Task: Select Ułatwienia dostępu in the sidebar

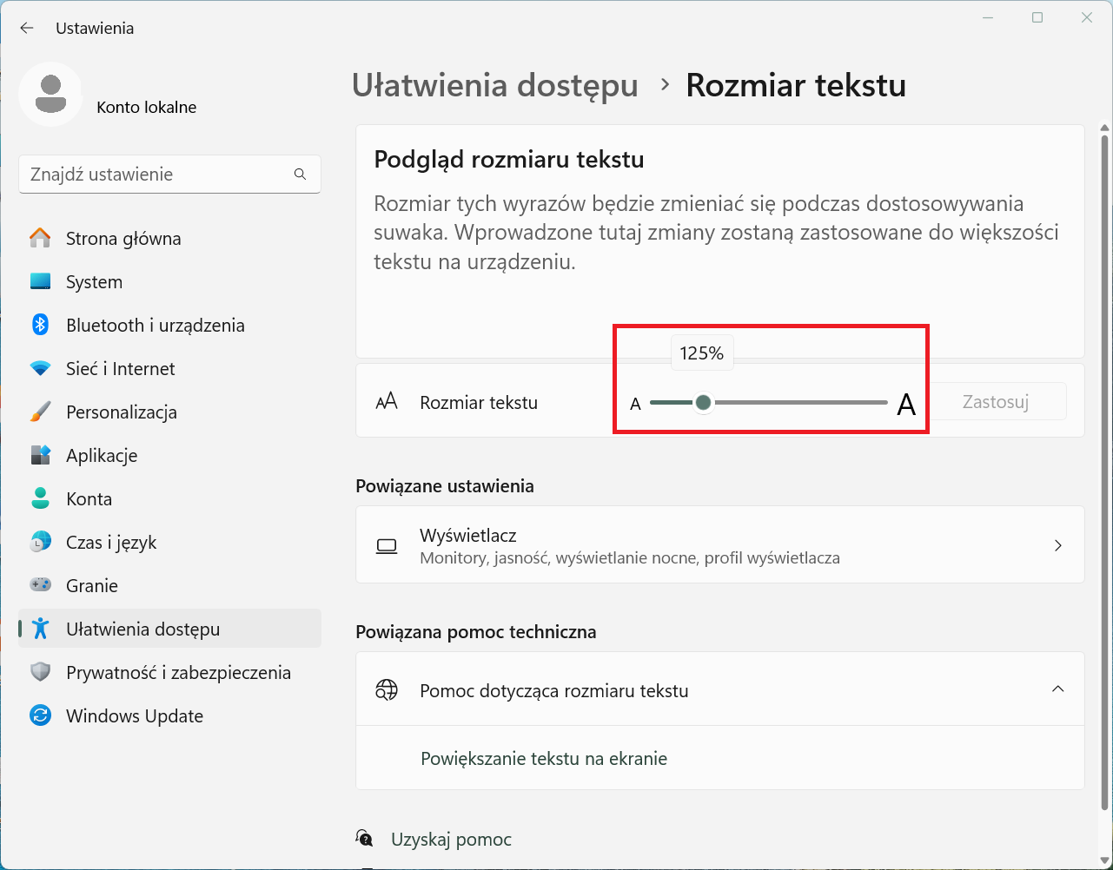Action: (x=169, y=629)
